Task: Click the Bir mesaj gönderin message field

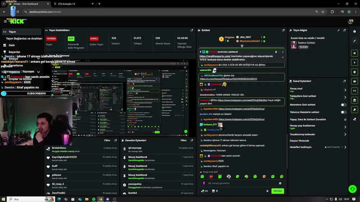Action: click(242, 183)
